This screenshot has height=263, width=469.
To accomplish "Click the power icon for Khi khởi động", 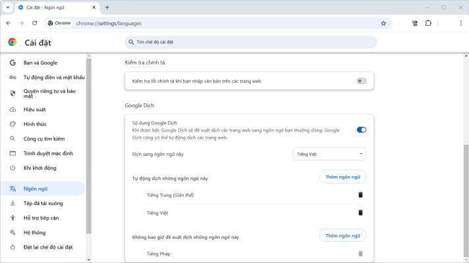I will (13, 168).
